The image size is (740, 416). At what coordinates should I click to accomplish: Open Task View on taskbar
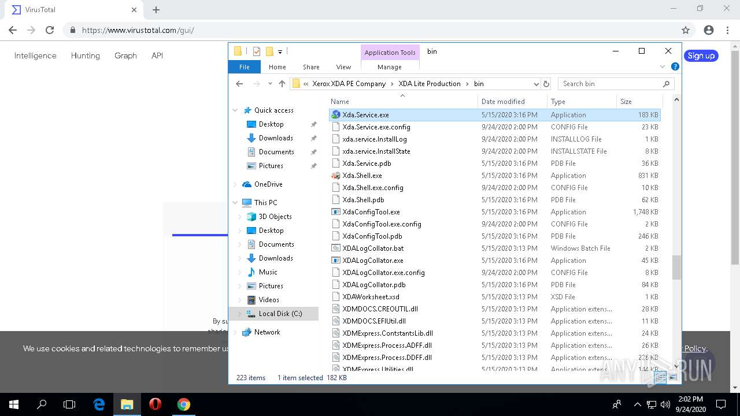tap(69, 404)
